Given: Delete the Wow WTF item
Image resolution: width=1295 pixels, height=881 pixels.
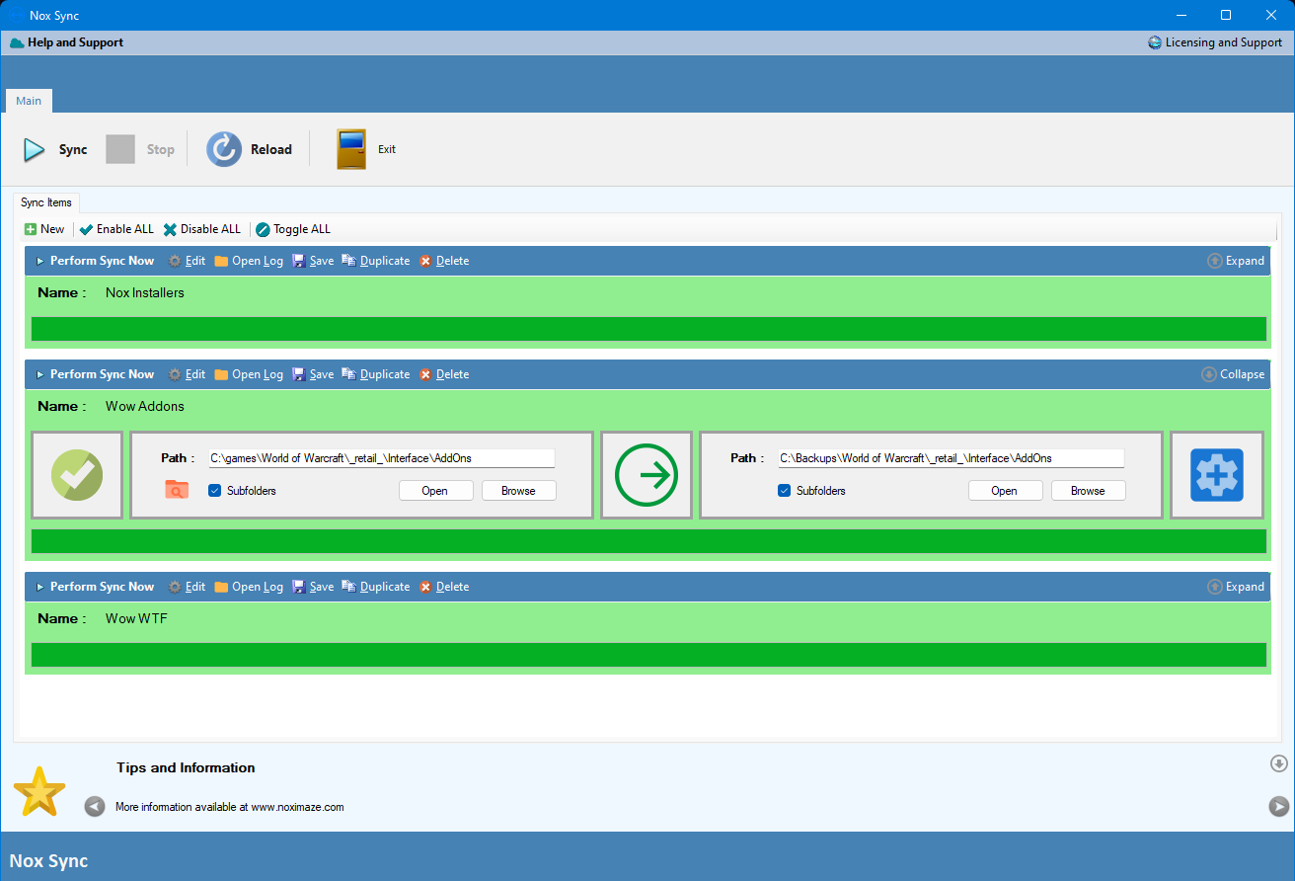Looking at the screenshot, I should pyautogui.click(x=444, y=587).
